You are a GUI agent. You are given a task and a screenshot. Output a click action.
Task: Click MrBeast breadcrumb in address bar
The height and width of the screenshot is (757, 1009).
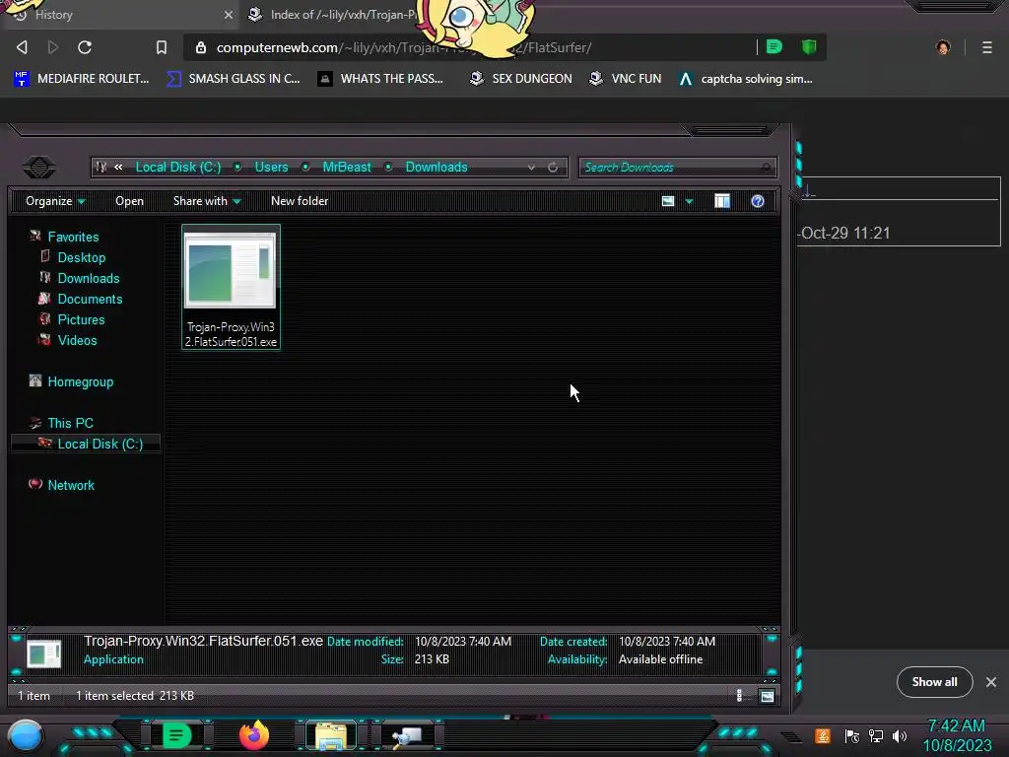[x=347, y=167]
